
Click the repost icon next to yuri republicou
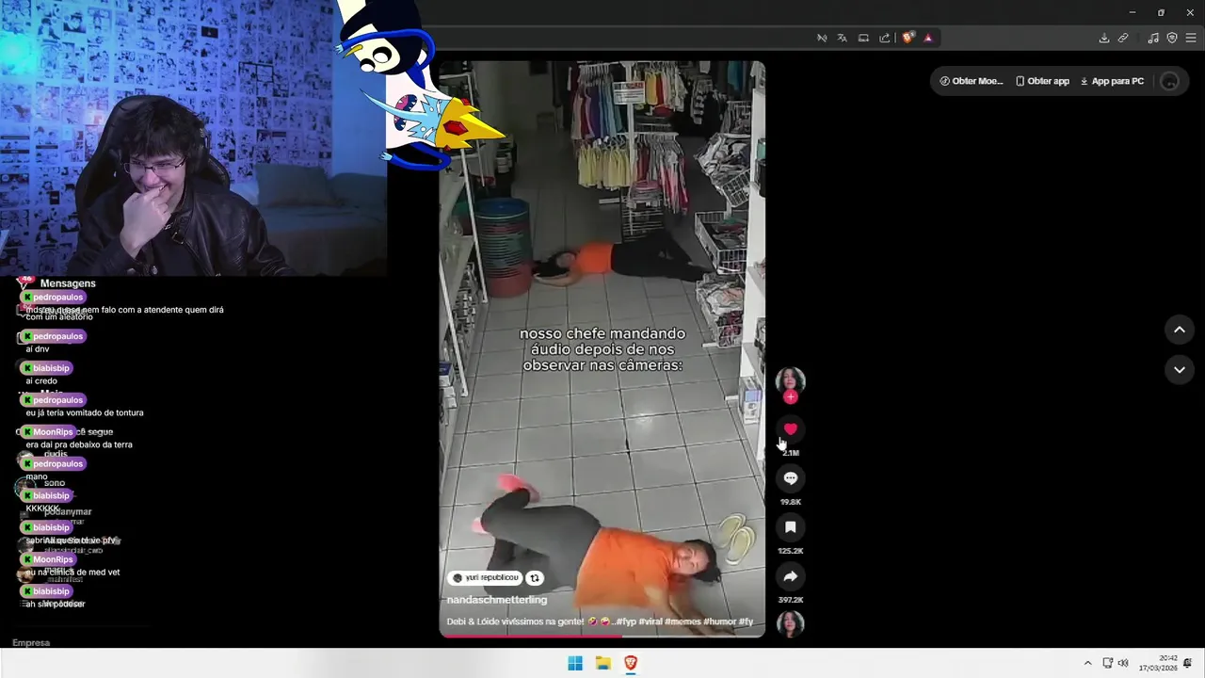(x=535, y=578)
